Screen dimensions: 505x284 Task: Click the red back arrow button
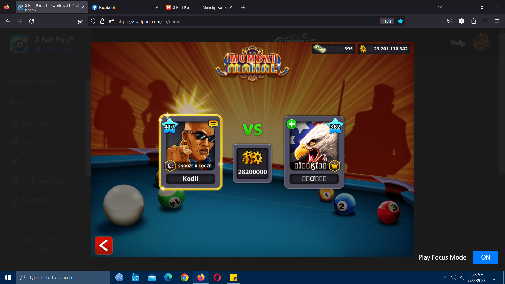104,245
